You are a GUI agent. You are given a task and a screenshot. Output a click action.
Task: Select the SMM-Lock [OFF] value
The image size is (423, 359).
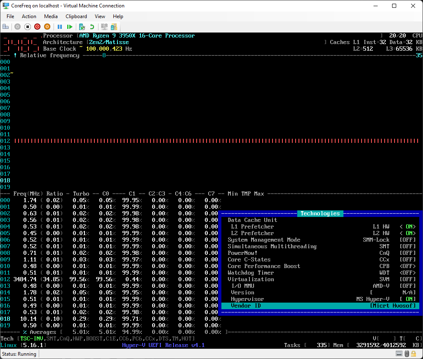point(408,240)
